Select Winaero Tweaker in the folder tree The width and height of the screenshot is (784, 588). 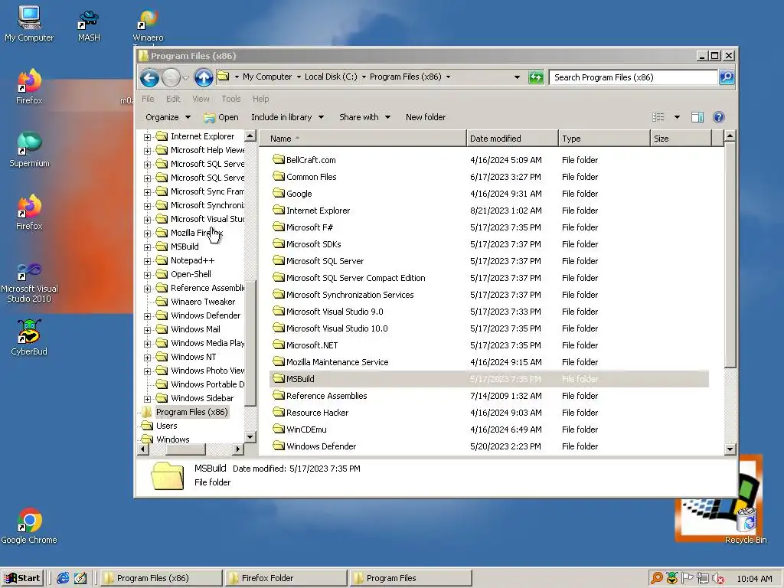(202, 302)
